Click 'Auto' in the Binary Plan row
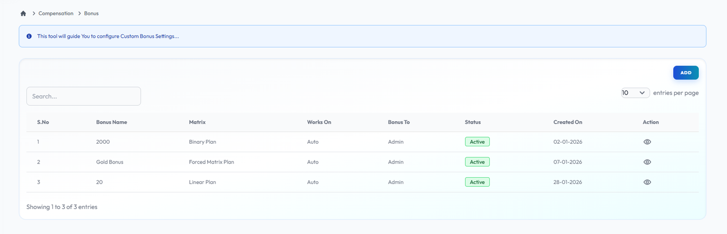This screenshot has height=234, width=727. pyautogui.click(x=313, y=142)
